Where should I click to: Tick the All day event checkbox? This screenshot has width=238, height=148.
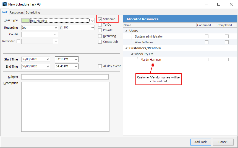[x=100, y=66]
